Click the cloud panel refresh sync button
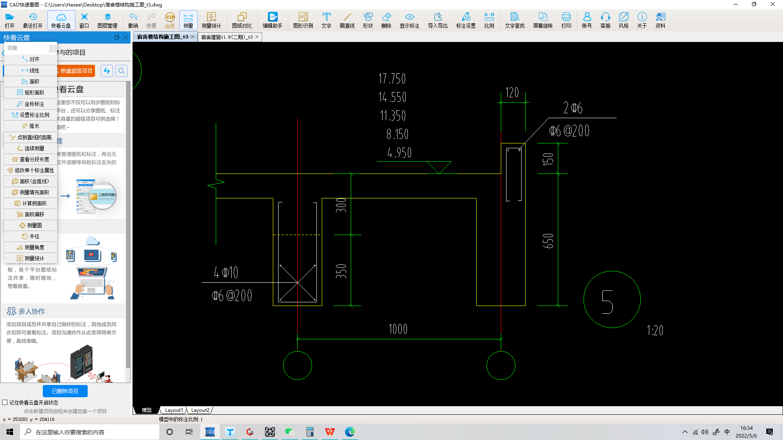Image resolution: width=783 pixels, height=440 pixels. click(107, 71)
